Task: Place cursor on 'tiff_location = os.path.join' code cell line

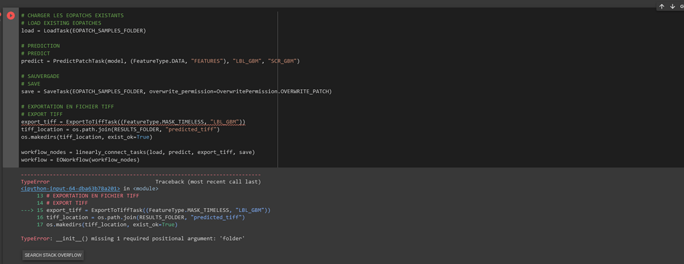Action: pos(120,129)
